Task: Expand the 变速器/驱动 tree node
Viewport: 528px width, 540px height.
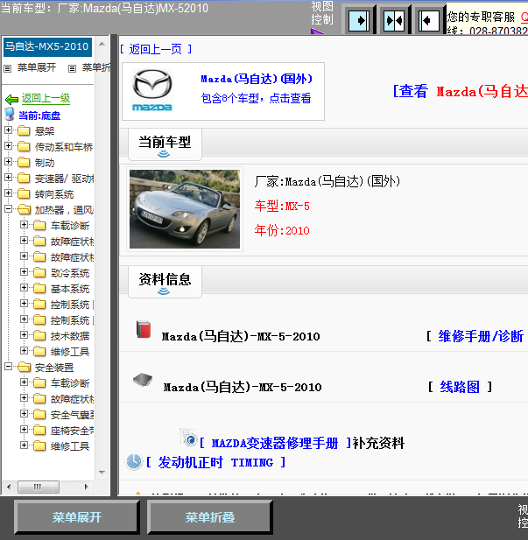Action: point(8,177)
